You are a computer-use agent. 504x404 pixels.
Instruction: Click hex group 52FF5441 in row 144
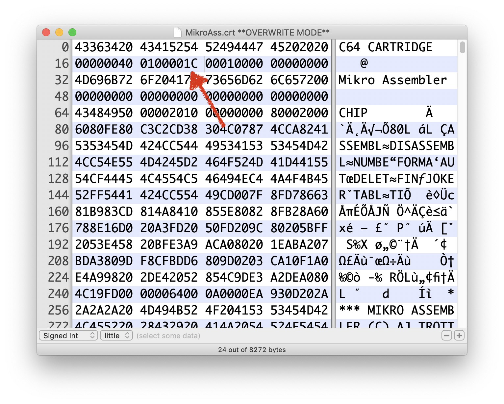pos(104,195)
